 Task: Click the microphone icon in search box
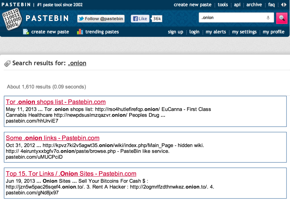(x=268, y=18)
